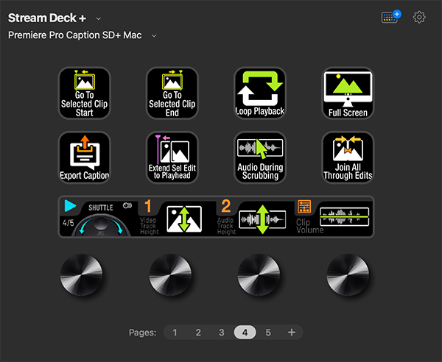
Task: Select the Go To Selected Clip End key
Action: point(172,93)
